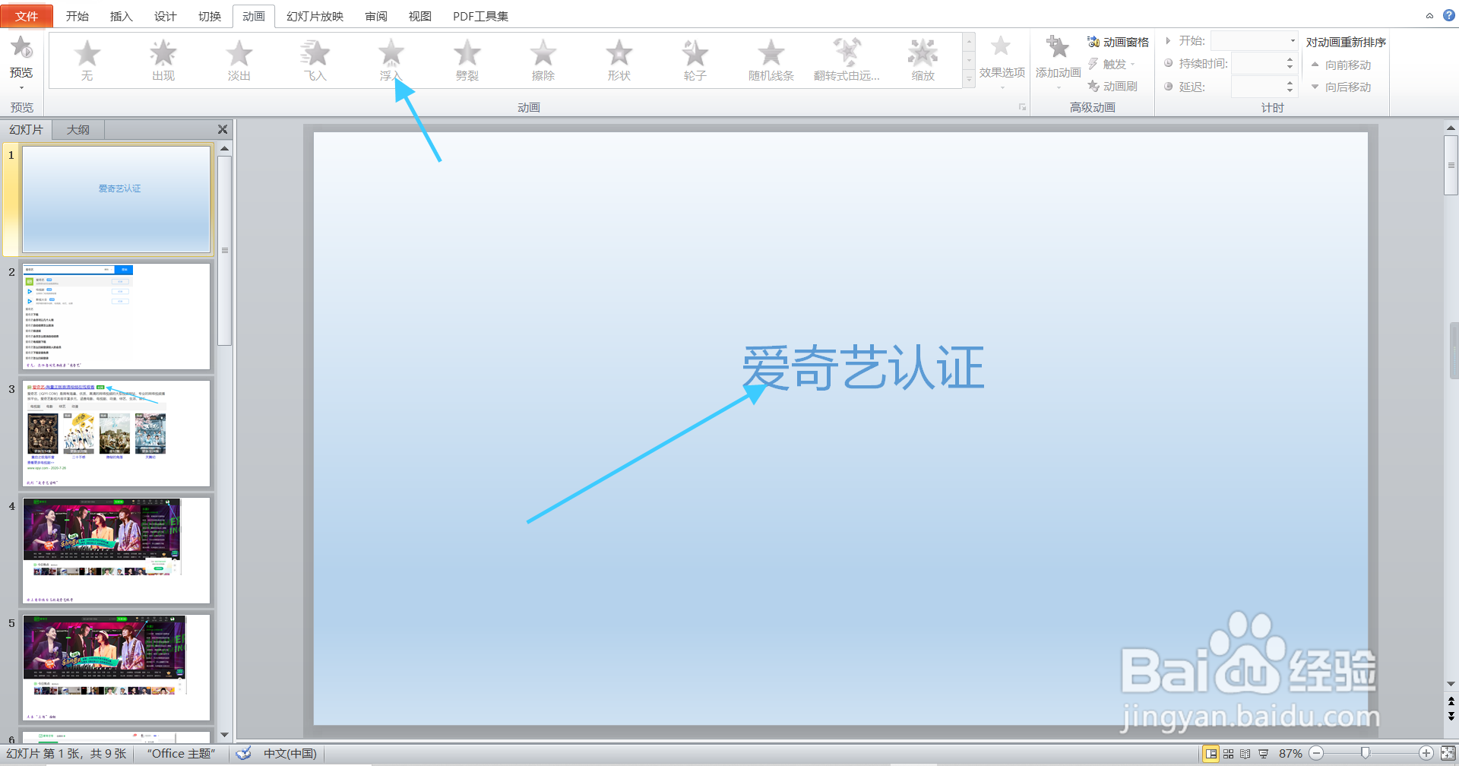
Task: Click the 触发 trigger button
Action: click(1112, 65)
